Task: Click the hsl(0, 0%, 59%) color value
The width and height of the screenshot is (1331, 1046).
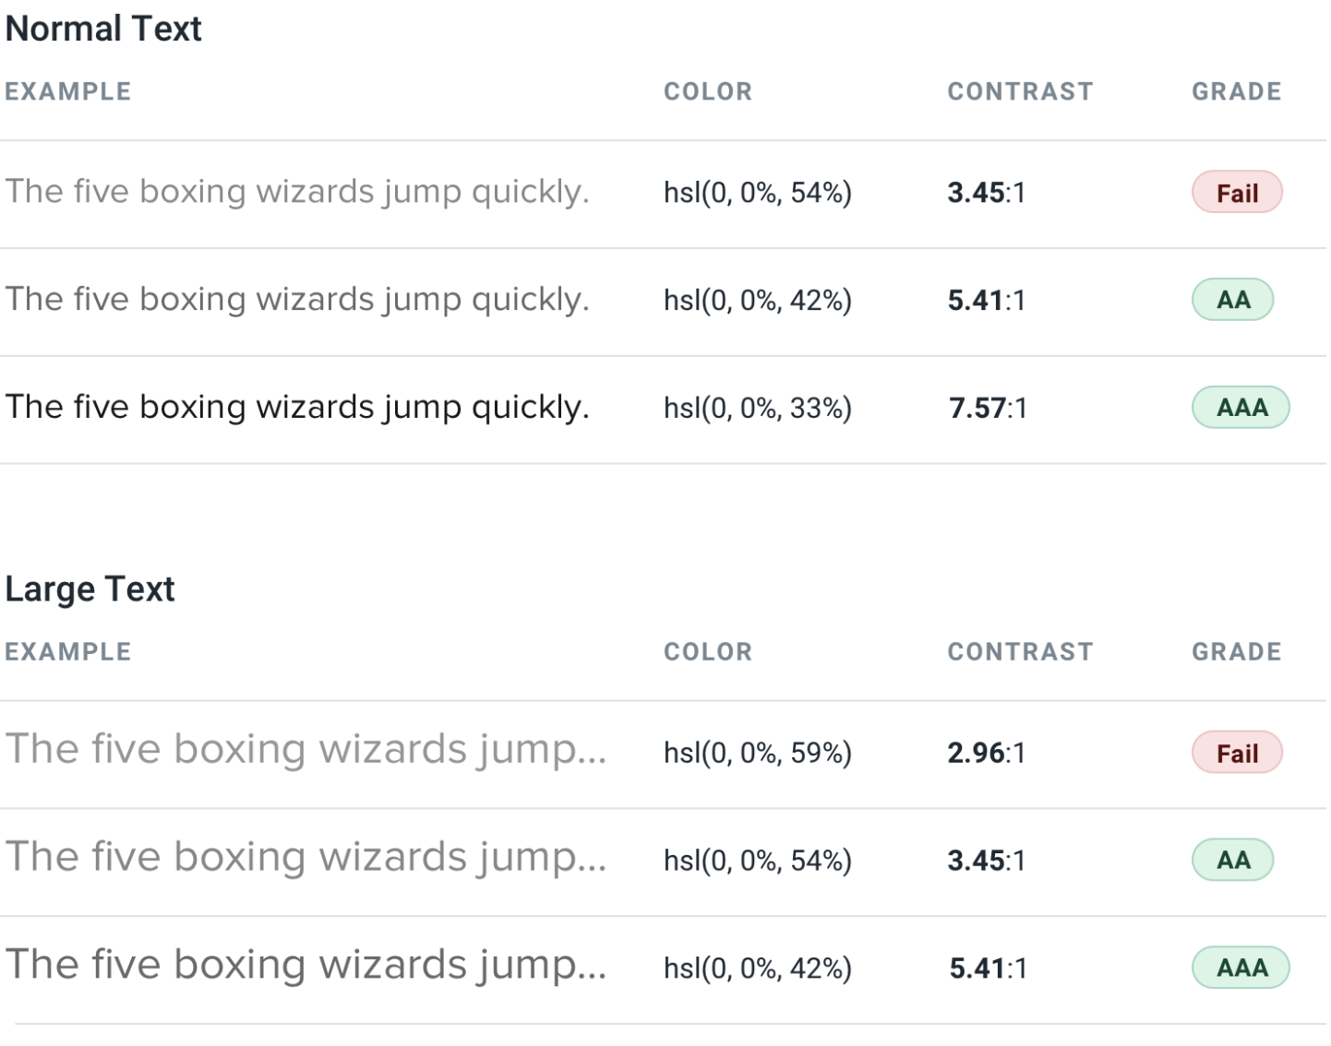Action: tap(757, 753)
